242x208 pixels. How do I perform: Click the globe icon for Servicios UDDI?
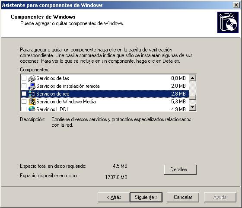[32, 109]
